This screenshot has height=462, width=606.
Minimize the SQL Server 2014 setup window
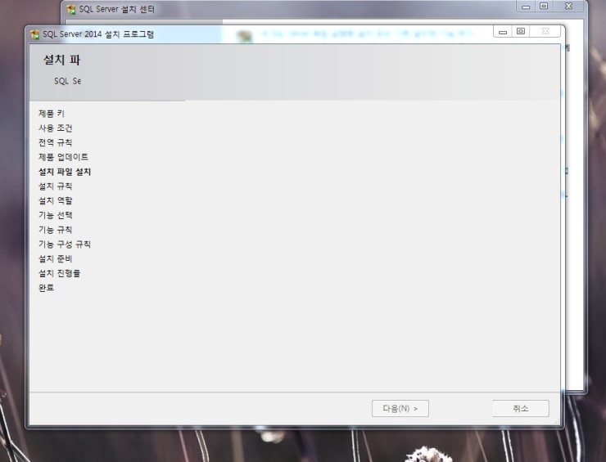click(x=503, y=32)
